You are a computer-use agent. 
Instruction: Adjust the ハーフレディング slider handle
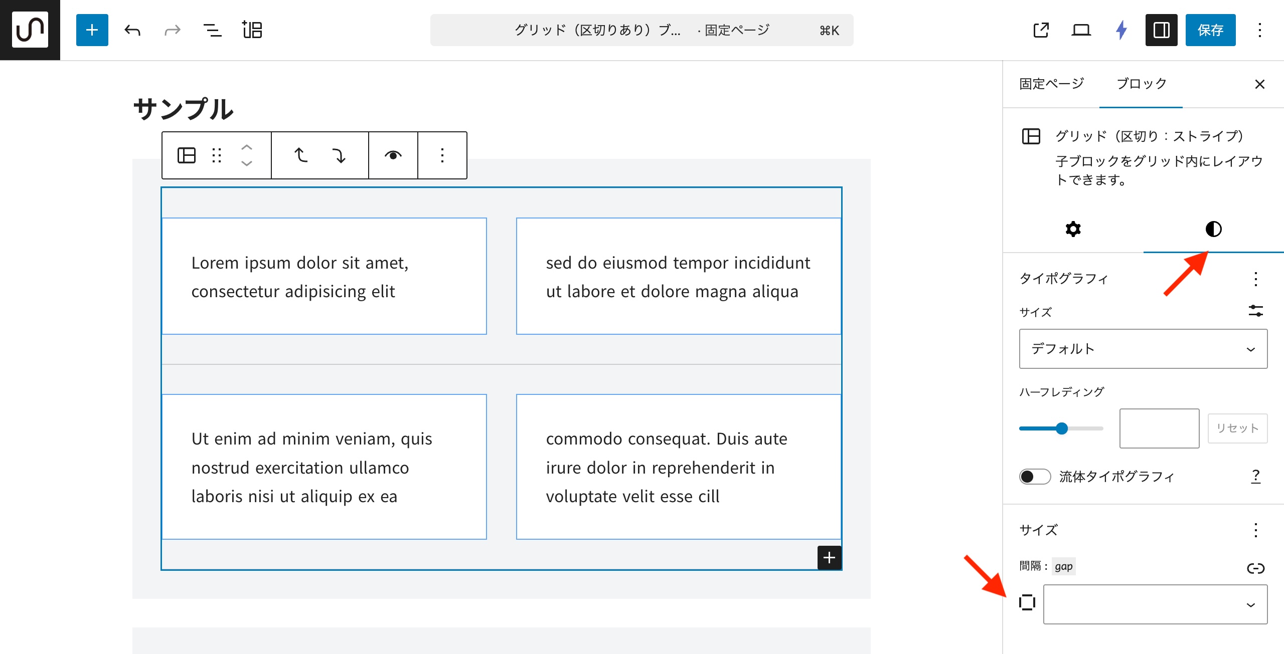[x=1062, y=428]
